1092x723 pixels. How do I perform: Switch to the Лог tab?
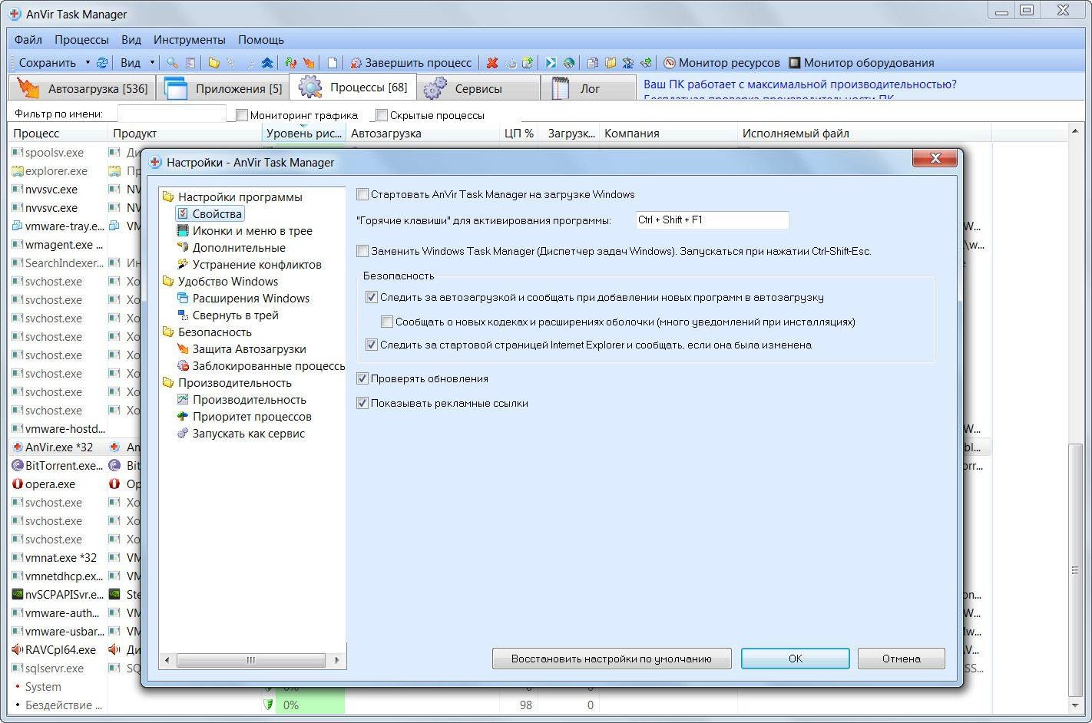tap(589, 88)
